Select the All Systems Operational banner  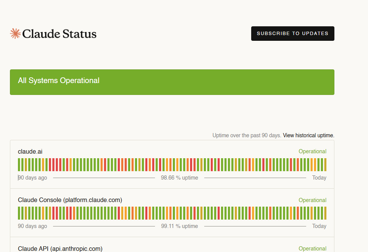coord(172,82)
